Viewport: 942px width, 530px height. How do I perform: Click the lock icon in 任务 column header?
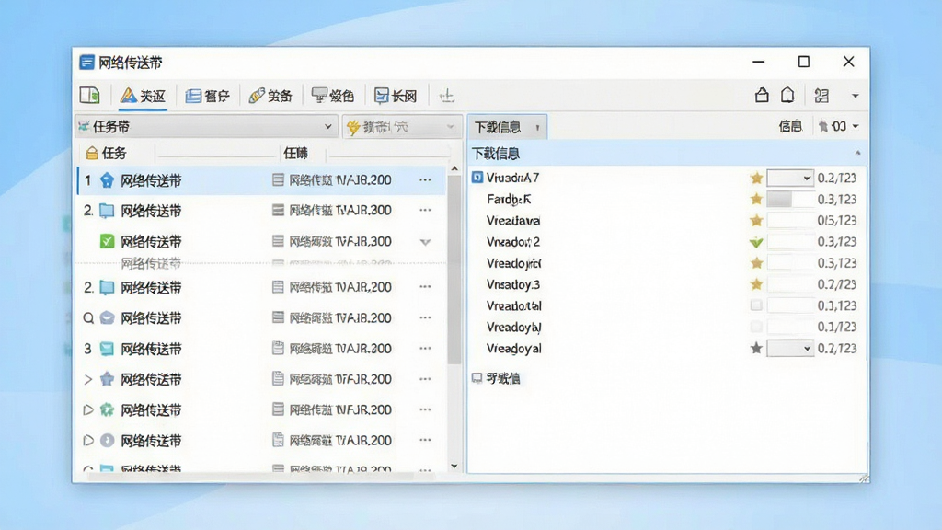[92, 154]
